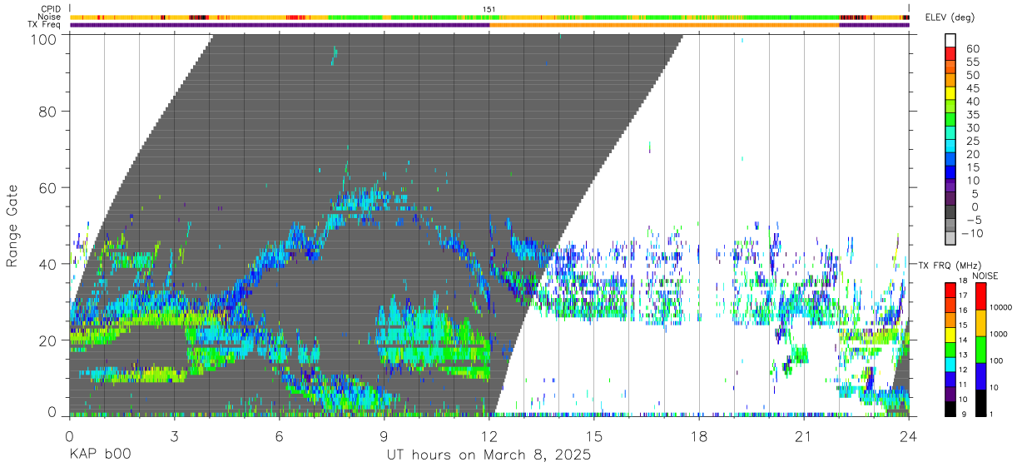Click noise legend value 1000
Image resolution: width=1022 pixels, height=472 pixels.
click(1000, 333)
